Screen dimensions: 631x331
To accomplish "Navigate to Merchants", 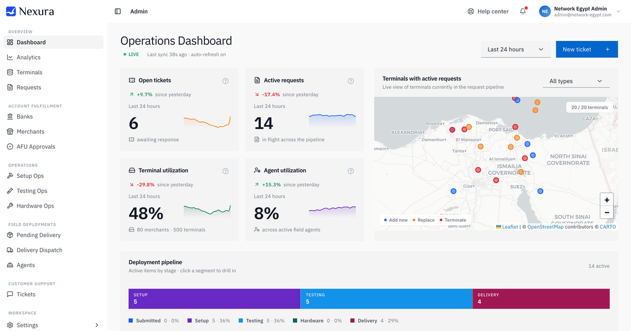I will coord(53,131).
